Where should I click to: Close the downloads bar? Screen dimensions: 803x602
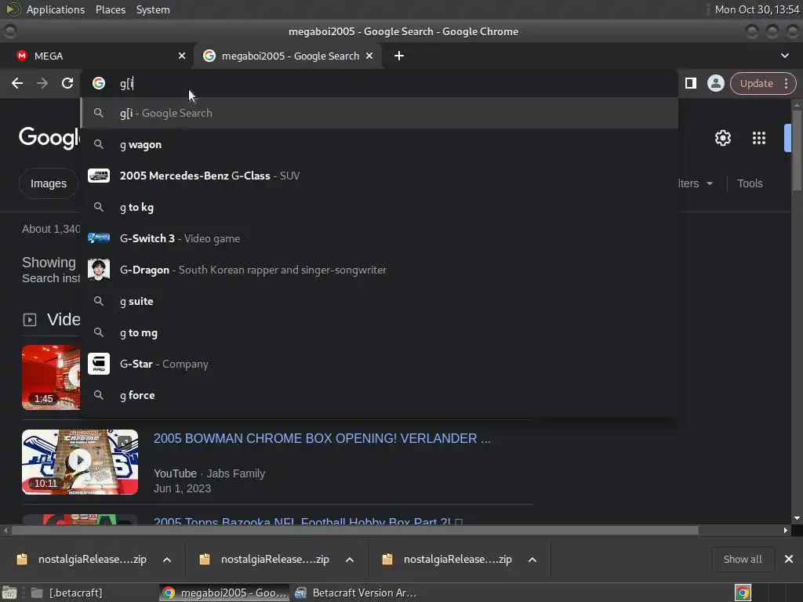[x=789, y=560]
